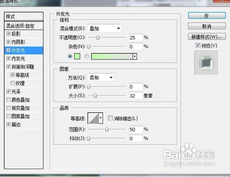This screenshot has width=230, height=177.
Task: Click the 大小 size slider handle
Action: coord(95,96)
